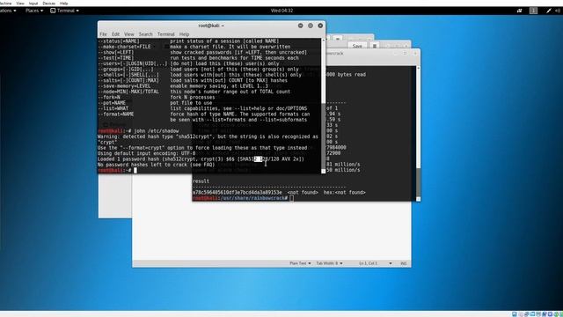This screenshot has height=317, width=563.
Task: Open the volume speaker icon in the top panel
Action: [558, 11]
